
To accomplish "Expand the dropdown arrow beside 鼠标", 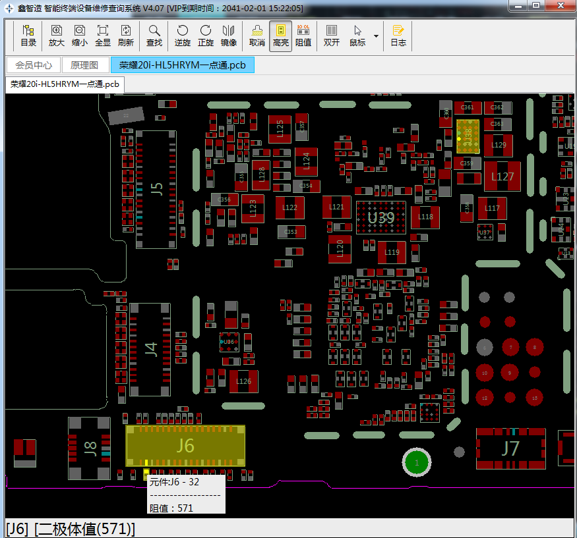I will (x=376, y=36).
